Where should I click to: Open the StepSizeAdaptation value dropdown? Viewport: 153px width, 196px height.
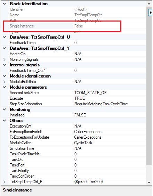(110, 104)
